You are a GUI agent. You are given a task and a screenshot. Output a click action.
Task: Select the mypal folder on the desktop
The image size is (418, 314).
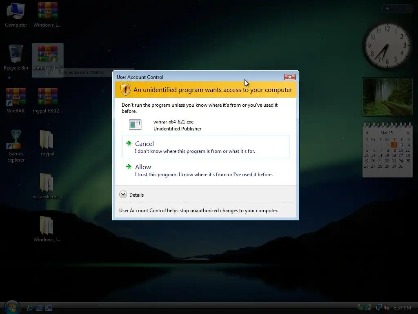[x=47, y=144]
